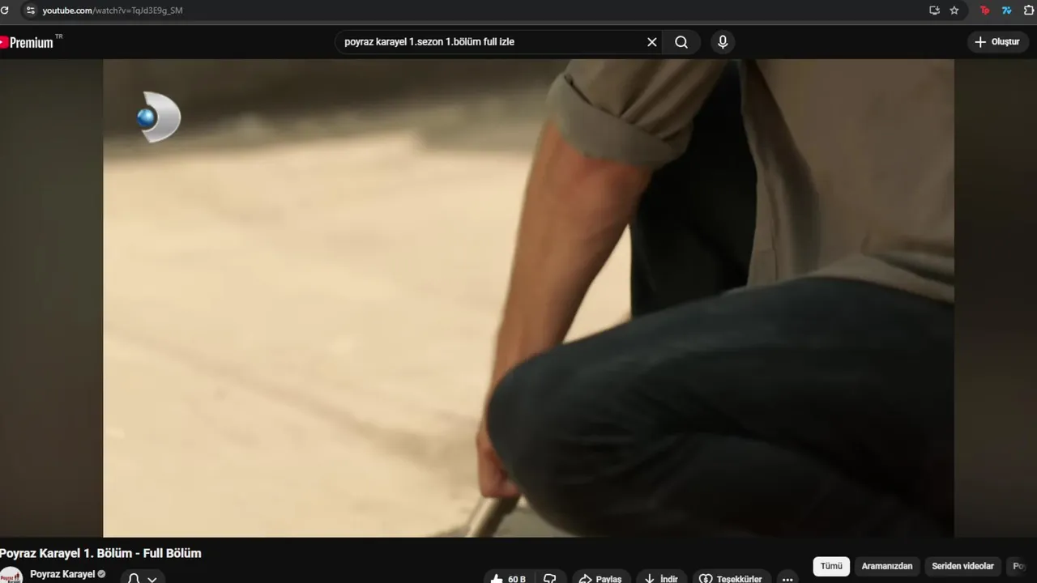Viewport: 1037px width, 583px height.
Task: Click the video title Poyraz Karayel 1. Bölüm
Action: [100, 553]
